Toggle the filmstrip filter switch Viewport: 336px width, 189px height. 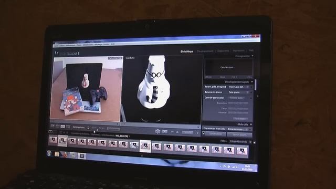254,142
